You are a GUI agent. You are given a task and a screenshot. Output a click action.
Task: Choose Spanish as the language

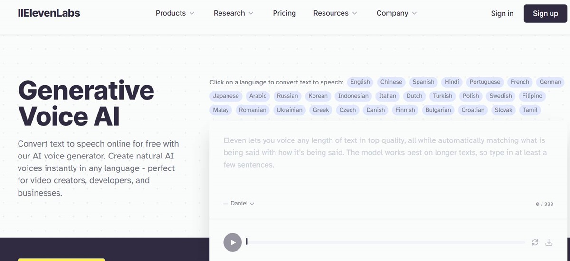(423, 82)
